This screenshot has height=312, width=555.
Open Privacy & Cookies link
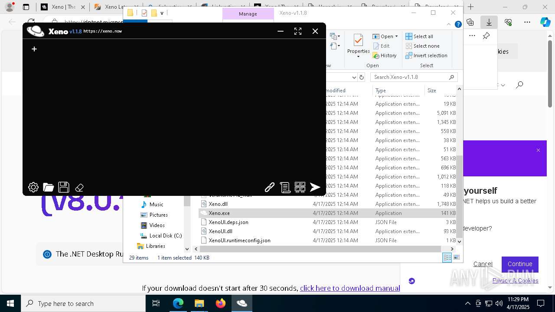[515, 280]
